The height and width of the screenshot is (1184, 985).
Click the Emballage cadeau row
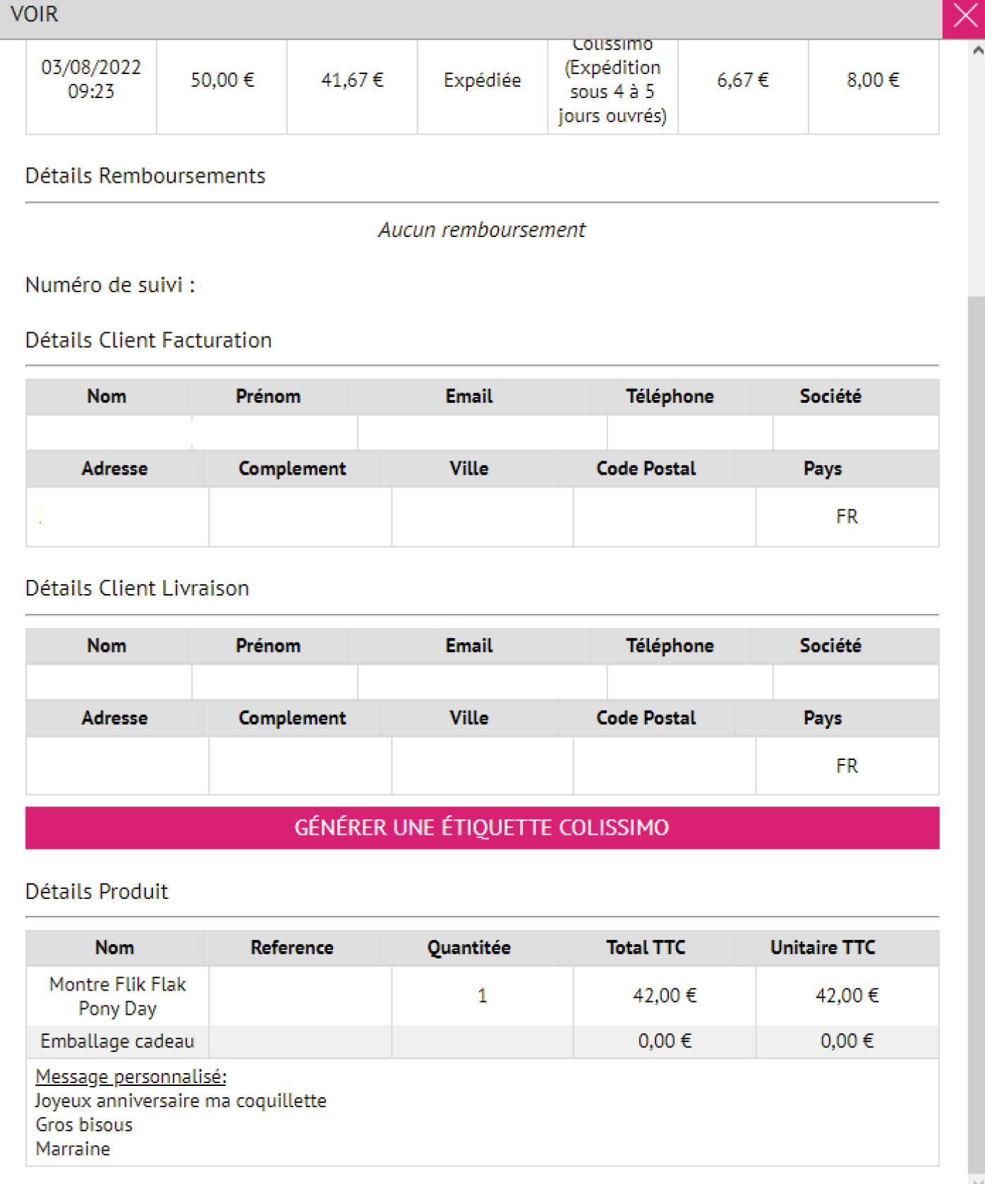(x=117, y=1041)
